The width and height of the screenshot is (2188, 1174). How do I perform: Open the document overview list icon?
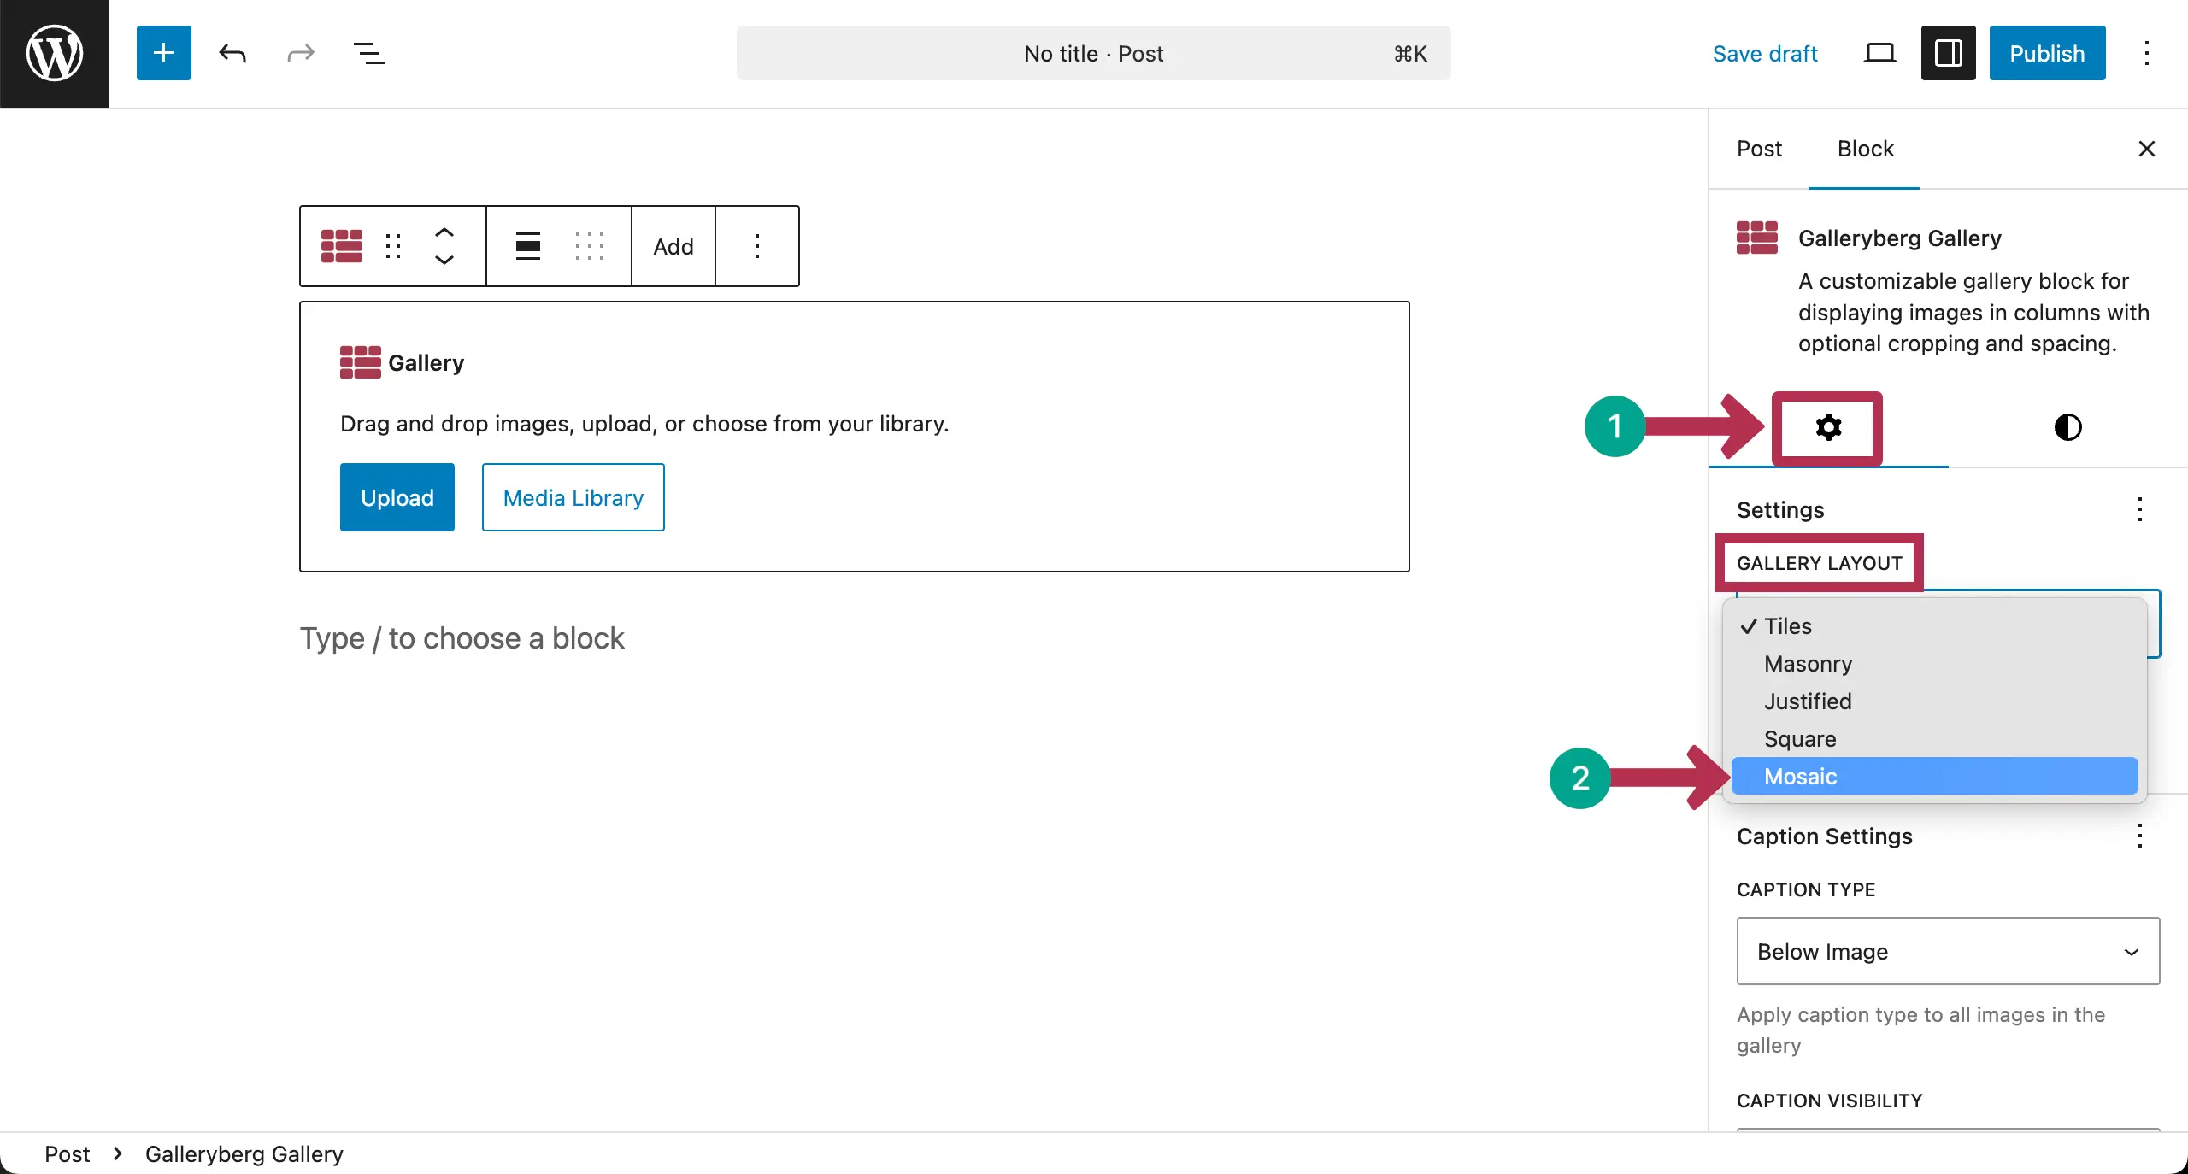[x=368, y=53]
